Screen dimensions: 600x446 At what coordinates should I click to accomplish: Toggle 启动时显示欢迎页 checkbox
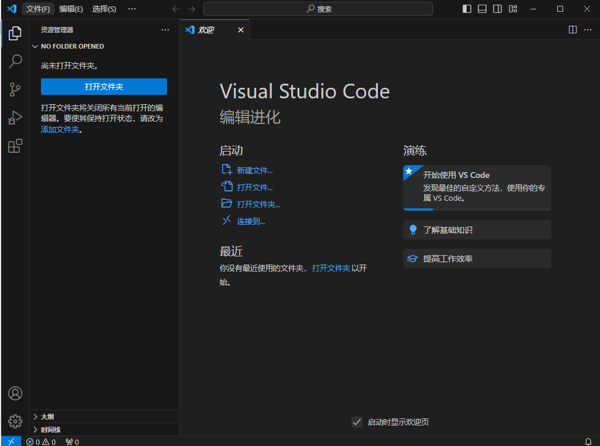coord(357,422)
